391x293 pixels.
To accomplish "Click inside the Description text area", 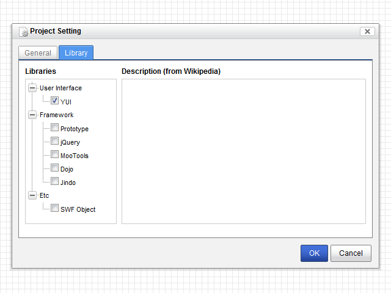I will coord(243,151).
